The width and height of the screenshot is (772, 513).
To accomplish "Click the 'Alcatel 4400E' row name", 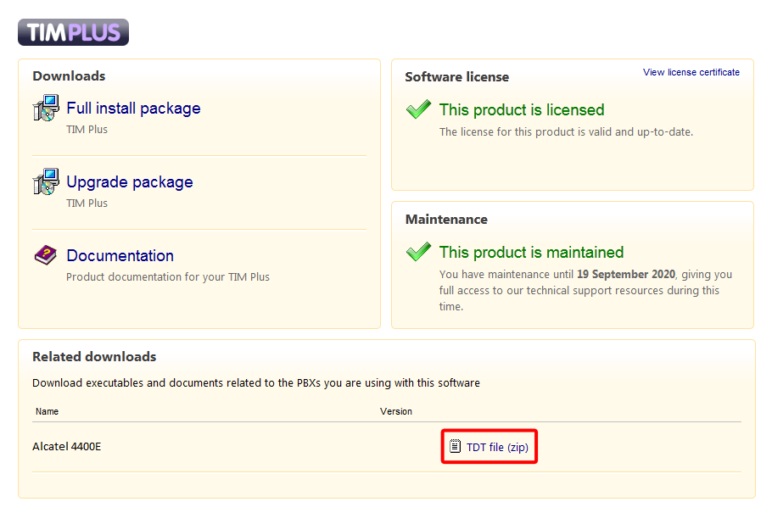I will click(66, 447).
